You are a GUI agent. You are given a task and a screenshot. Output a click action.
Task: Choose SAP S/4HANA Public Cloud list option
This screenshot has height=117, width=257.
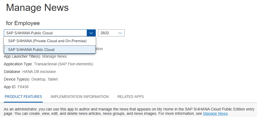pos(31,50)
